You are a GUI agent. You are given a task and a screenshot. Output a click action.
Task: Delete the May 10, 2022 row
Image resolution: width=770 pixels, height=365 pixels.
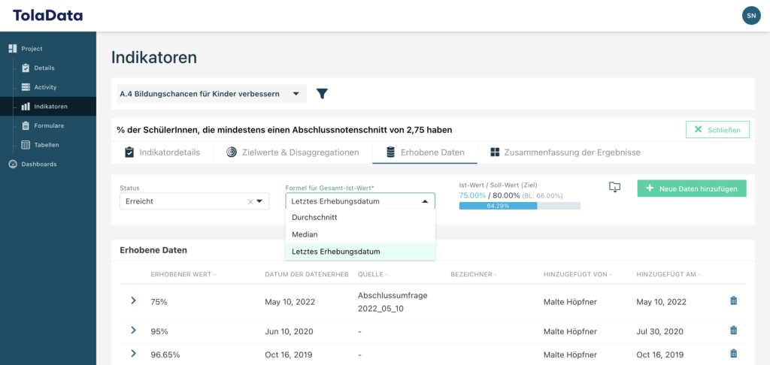[734, 300]
